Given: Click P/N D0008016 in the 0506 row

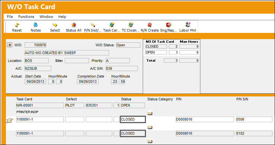Looking at the screenshot, I should (205, 120).
